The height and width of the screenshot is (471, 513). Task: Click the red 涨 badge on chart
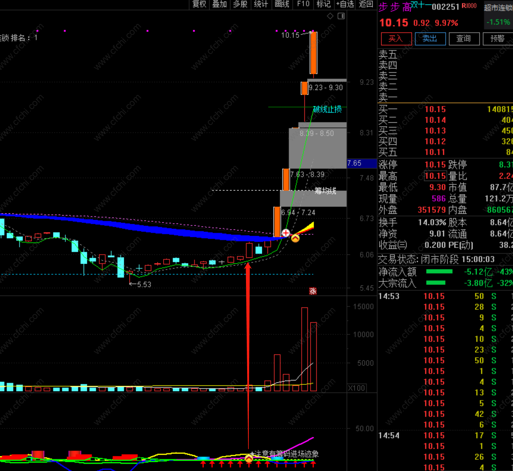313,291
